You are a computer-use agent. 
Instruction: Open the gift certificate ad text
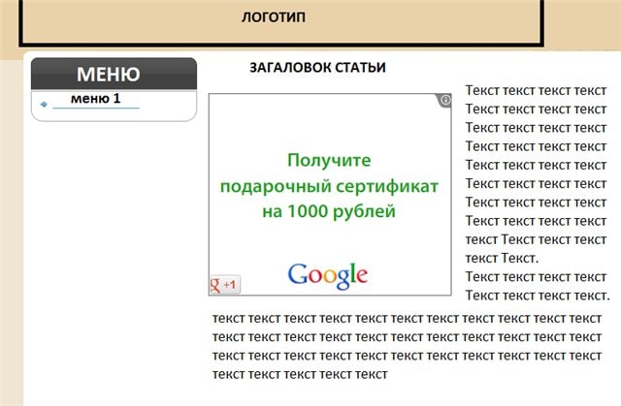click(329, 186)
